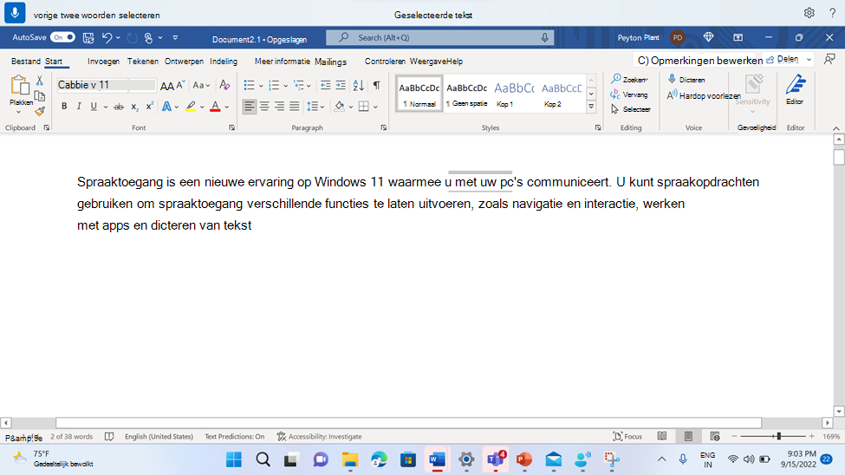This screenshot has height=475, width=845.
Task: Switch to the Invoegen tab
Action: click(x=103, y=62)
